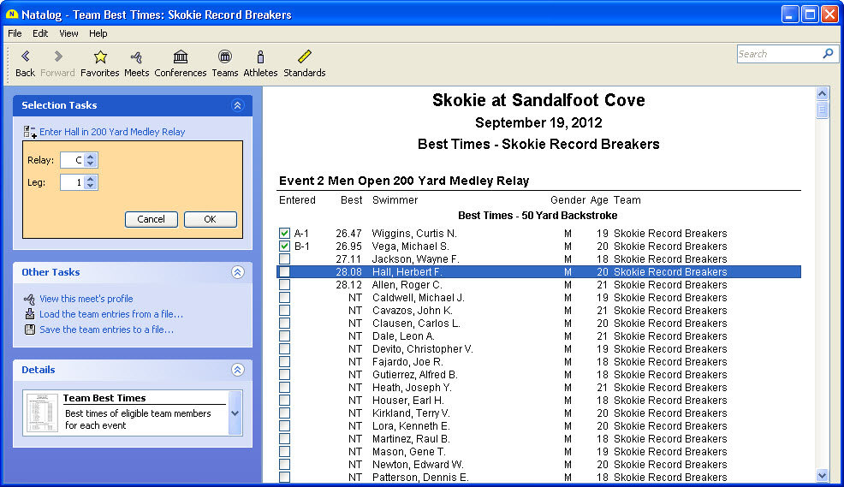844x487 pixels.
Task: Collapse the Selection Tasks panel
Action: coord(238,105)
